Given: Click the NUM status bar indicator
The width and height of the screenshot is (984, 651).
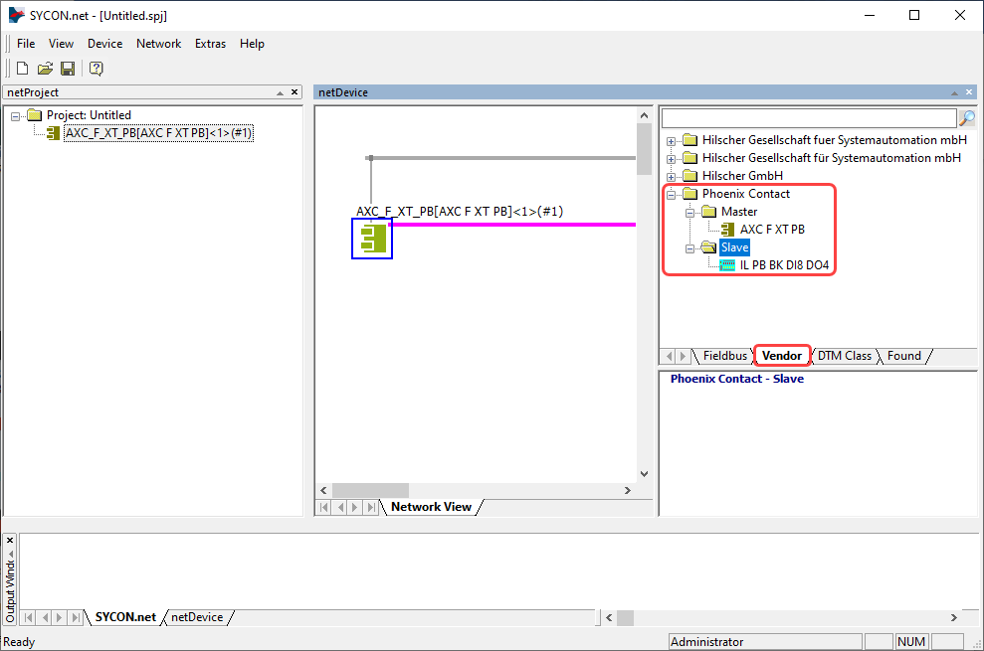Looking at the screenshot, I should click(911, 642).
